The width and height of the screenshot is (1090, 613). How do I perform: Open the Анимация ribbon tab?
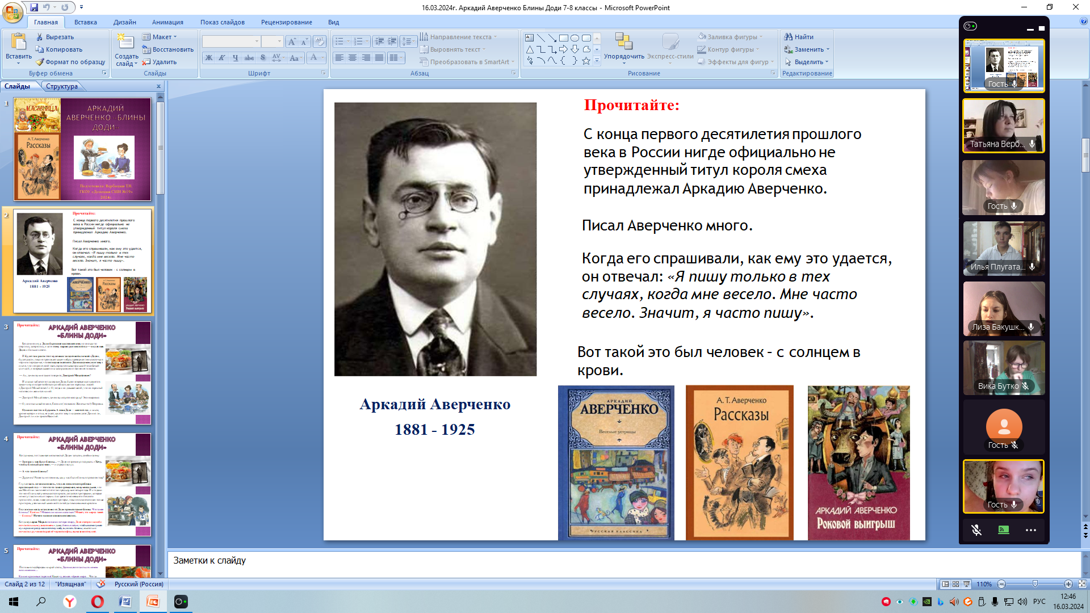[x=167, y=22]
